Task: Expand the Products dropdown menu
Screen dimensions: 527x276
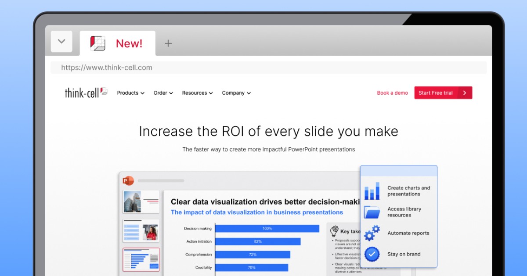Action: [130, 93]
